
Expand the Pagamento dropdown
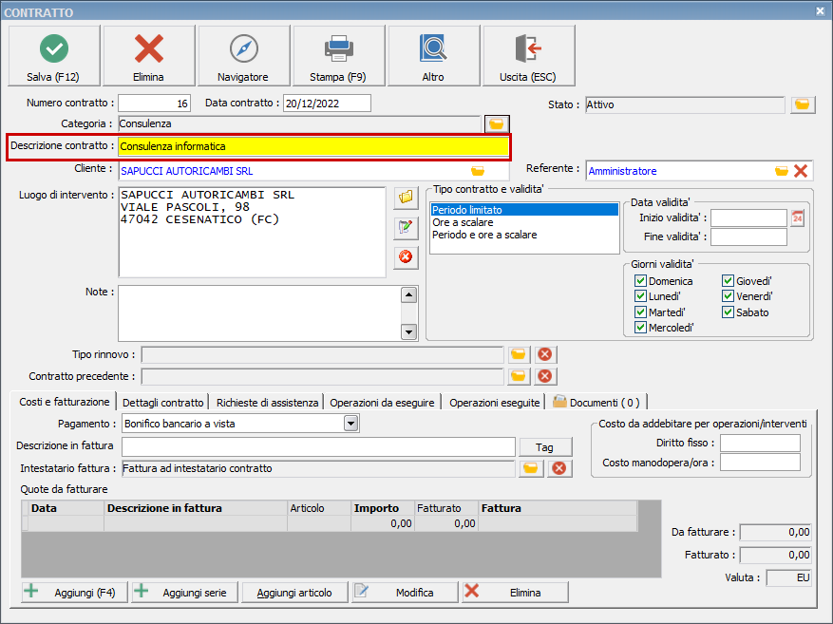click(x=350, y=424)
